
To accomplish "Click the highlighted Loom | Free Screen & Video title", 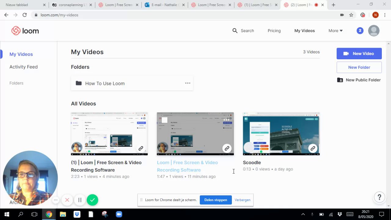I will point(187,166).
